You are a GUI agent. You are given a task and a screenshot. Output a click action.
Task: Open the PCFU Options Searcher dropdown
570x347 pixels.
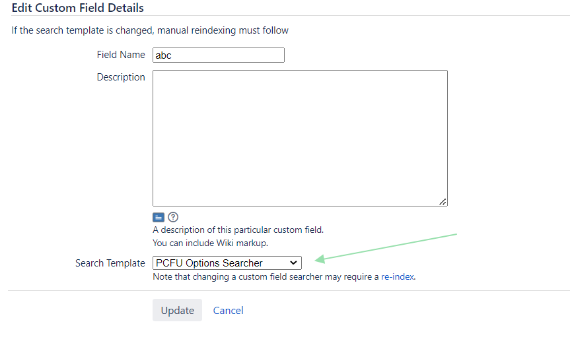click(227, 263)
